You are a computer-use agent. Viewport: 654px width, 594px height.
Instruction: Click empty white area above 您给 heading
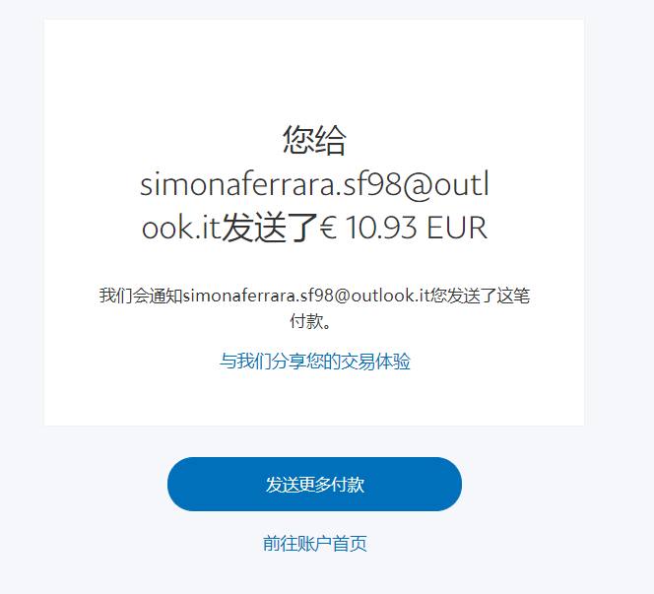[x=314, y=71]
